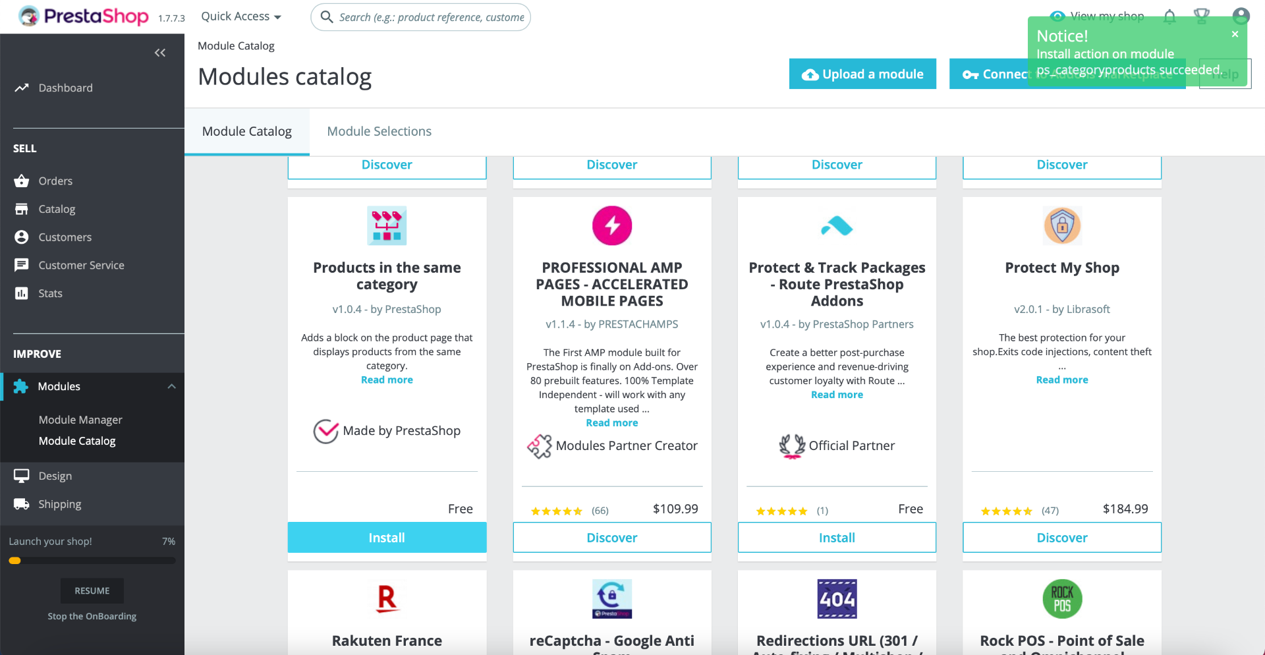
Task: Click the notifications bell icon
Action: (1169, 16)
